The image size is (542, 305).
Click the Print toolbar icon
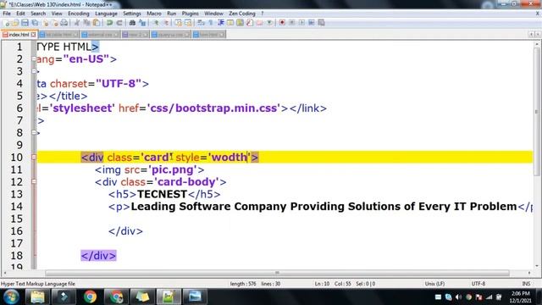coord(64,23)
